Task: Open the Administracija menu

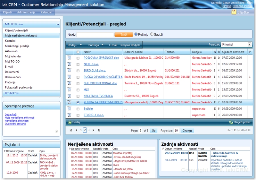Action: pos(26,12)
